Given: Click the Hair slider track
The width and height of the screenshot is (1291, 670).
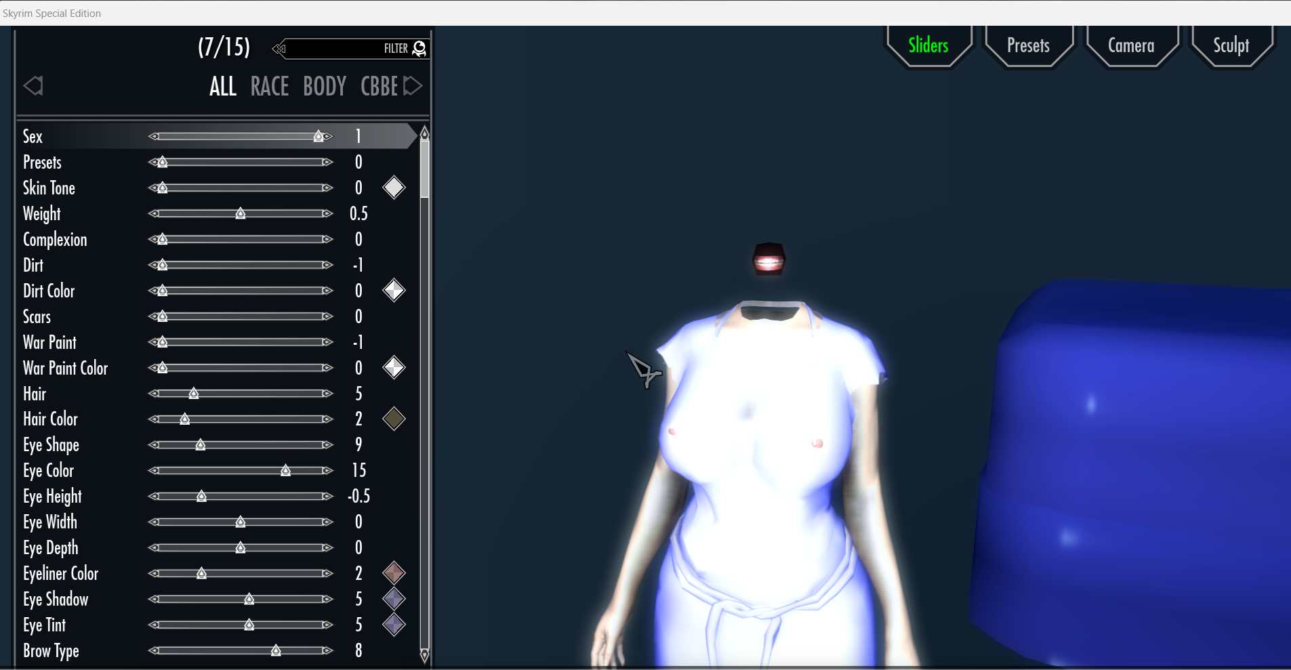Looking at the screenshot, I should click(241, 394).
